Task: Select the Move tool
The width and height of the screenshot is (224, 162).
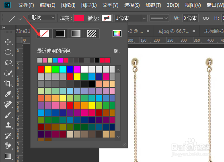Action: [8, 42]
